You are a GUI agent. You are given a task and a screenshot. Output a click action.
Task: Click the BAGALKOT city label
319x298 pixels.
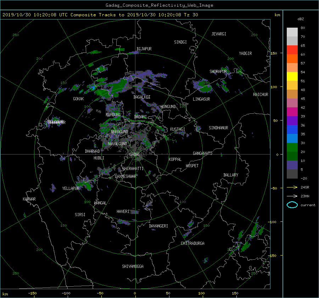(x=142, y=97)
